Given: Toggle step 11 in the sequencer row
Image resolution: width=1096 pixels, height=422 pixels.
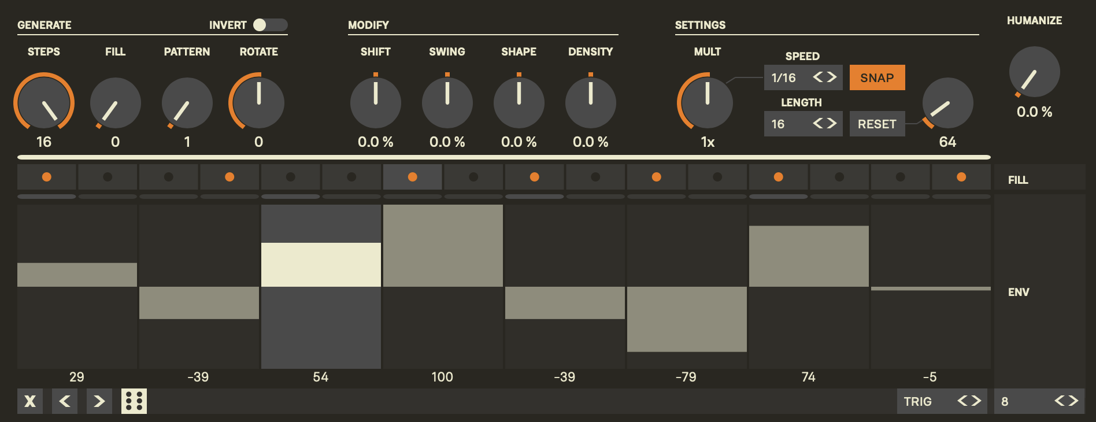Looking at the screenshot, I should pos(657,177).
